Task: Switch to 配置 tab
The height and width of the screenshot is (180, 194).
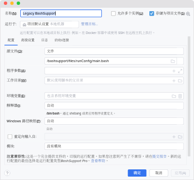Action: pyautogui.click(x=11, y=40)
